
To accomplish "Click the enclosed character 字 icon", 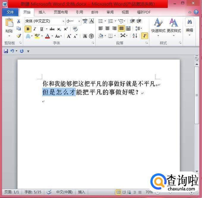I will pyautogui.click(x=91, y=36).
